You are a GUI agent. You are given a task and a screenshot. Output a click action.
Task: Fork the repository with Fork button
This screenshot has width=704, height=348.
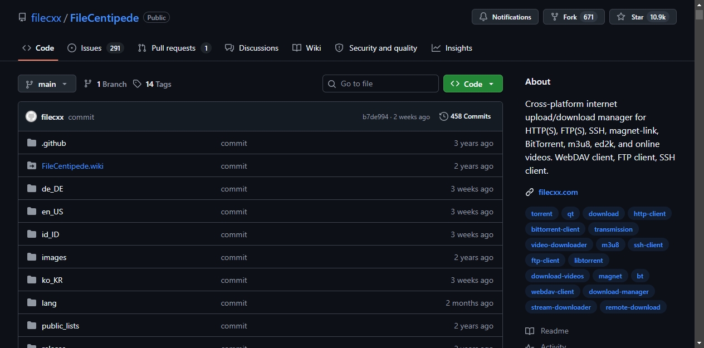(x=574, y=17)
